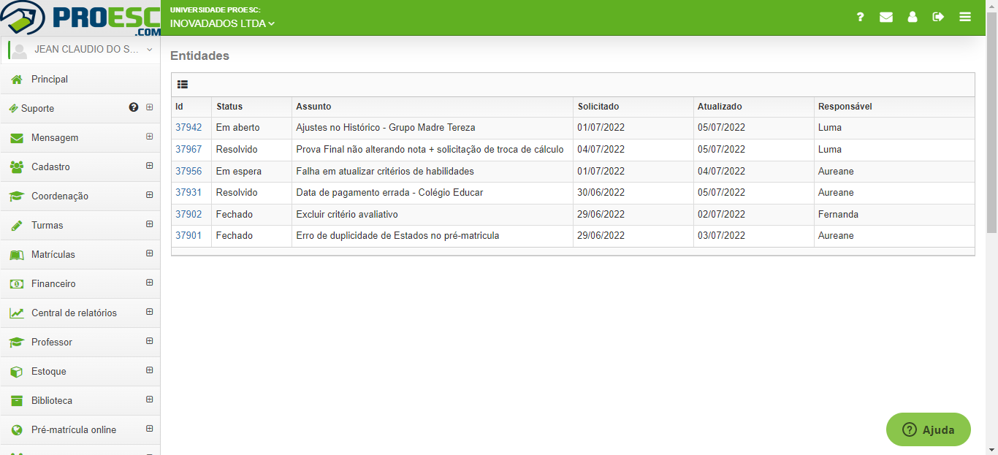Go to Principal in sidebar
This screenshot has width=998, height=455.
(x=50, y=79)
